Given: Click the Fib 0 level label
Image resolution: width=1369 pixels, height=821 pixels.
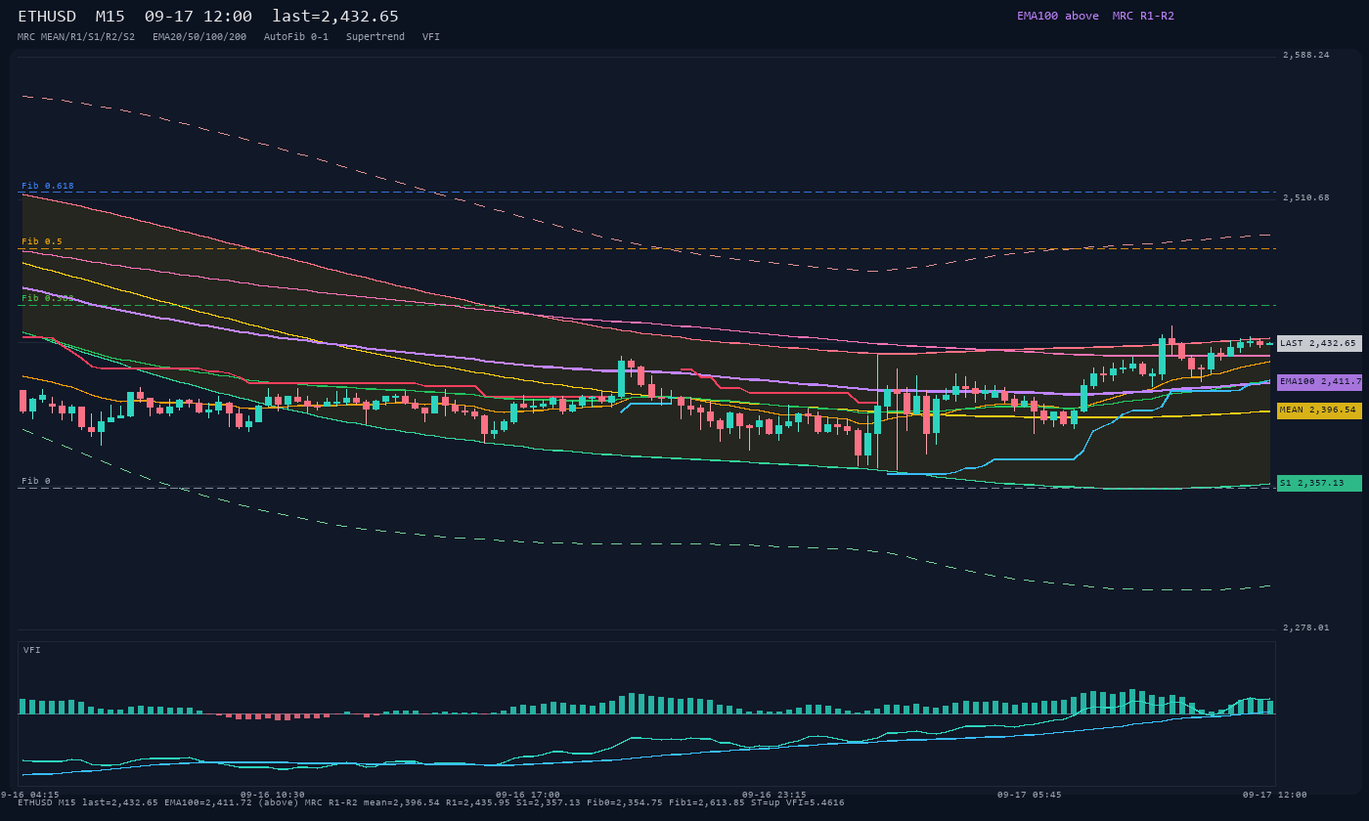Looking at the screenshot, I should [36, 481].
